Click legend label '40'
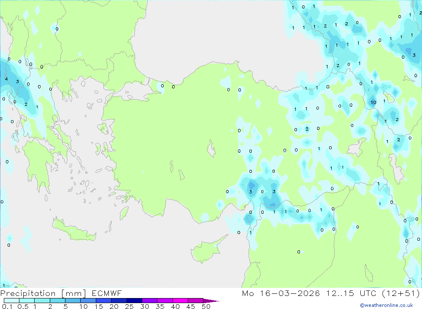The width and height of the screenshot is (422, 309). [176, 306]
